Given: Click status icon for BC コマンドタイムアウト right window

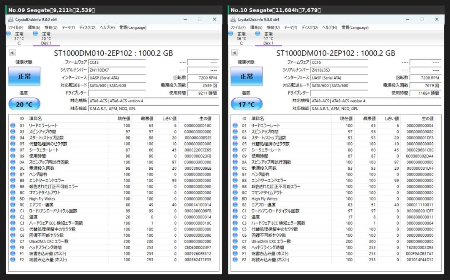Looking at the screenshot, I should 235,193.
